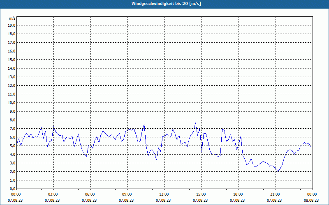Select the 1,0 y-axis label
Viewport: 329px width, 205px height.
click(13, 180)
